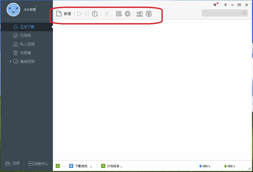Minimize the download manager window
Image resolution: width=253 pixels, height=172 pixels.
[x=232, y=5]
